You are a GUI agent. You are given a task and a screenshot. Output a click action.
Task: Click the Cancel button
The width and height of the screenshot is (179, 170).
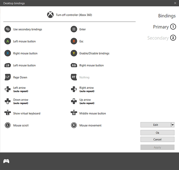tap(157, 139)
